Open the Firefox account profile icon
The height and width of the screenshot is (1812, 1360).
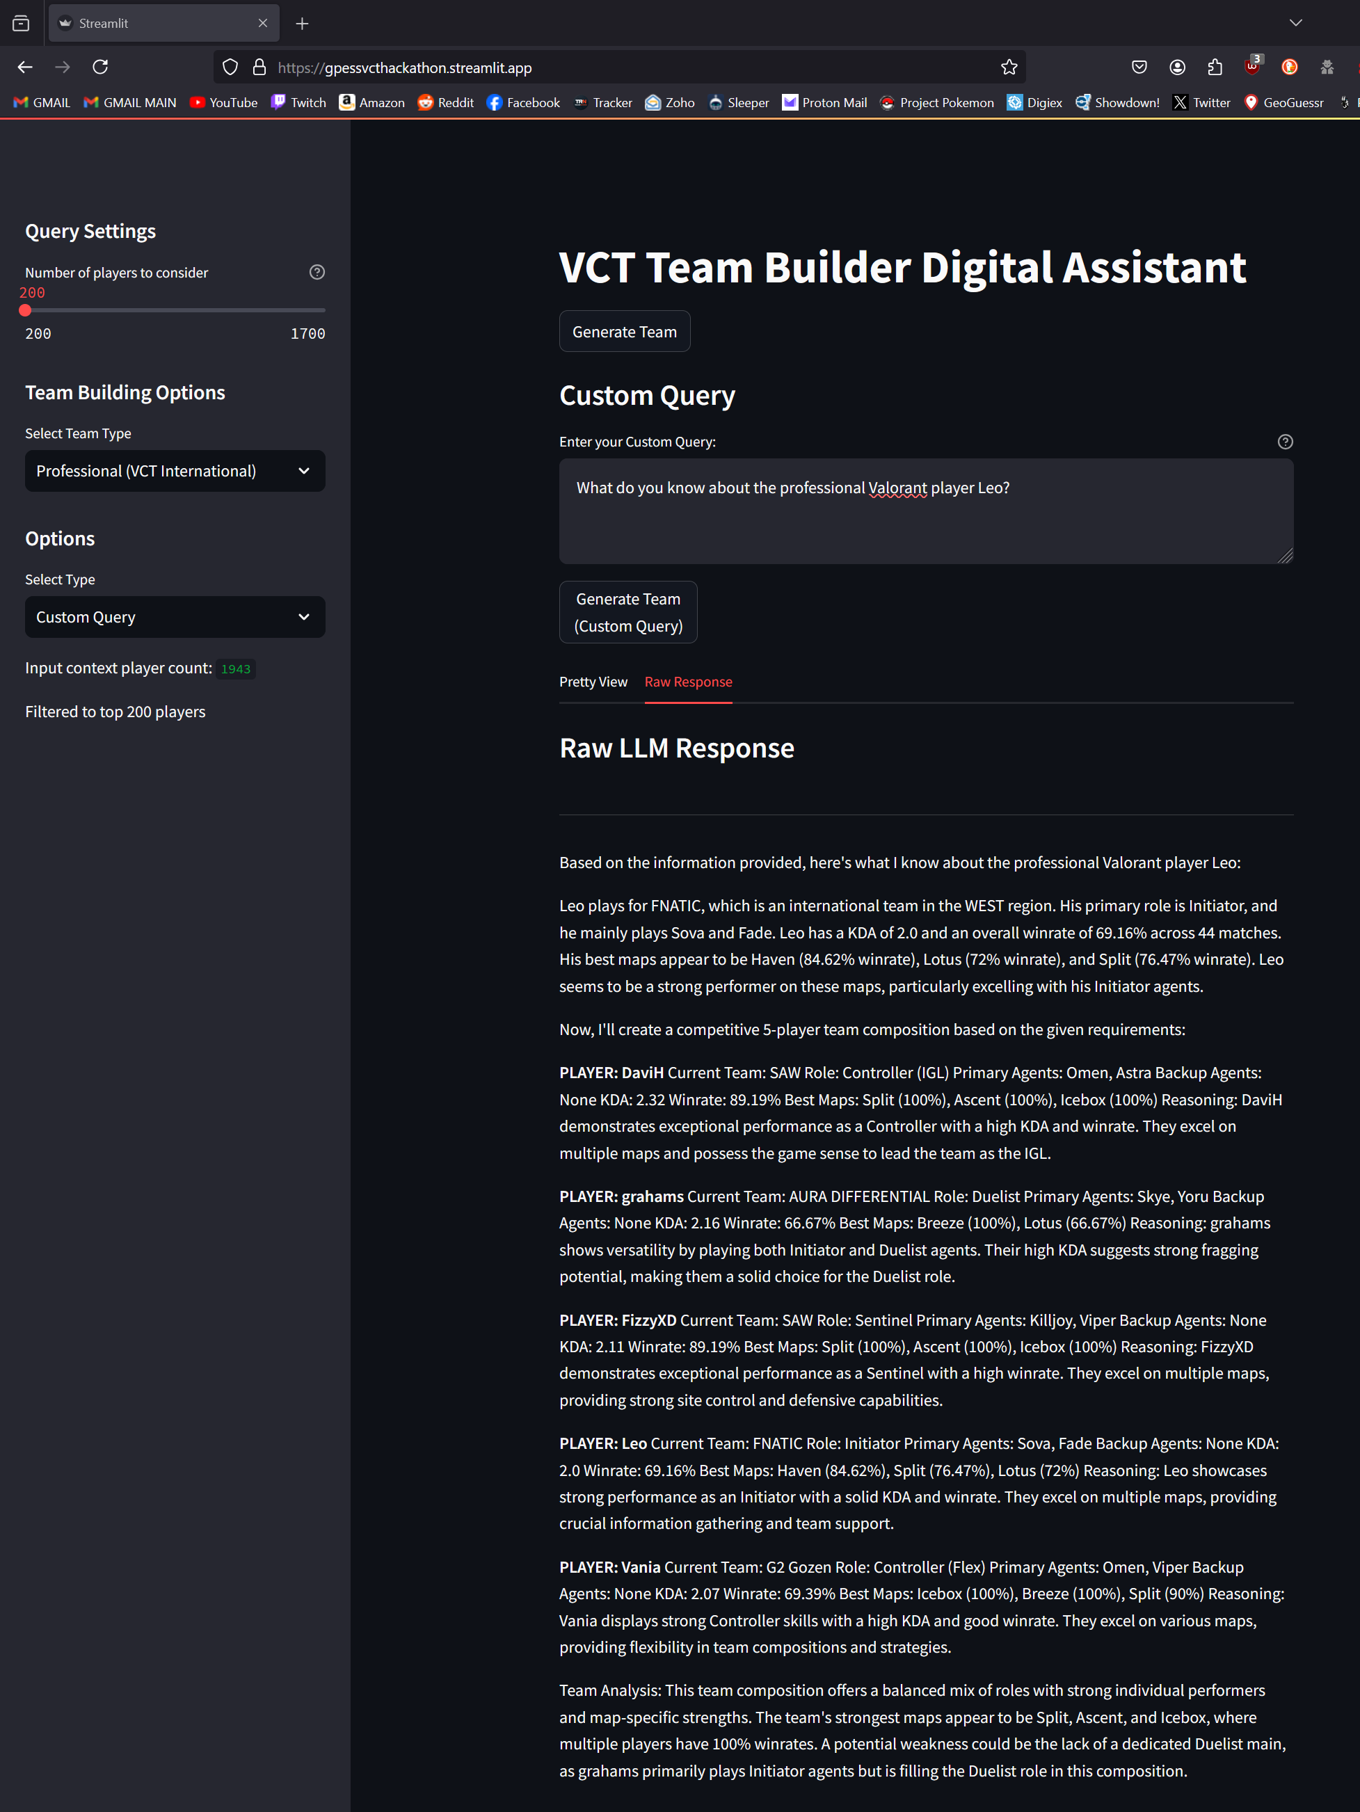[1177, 67]
